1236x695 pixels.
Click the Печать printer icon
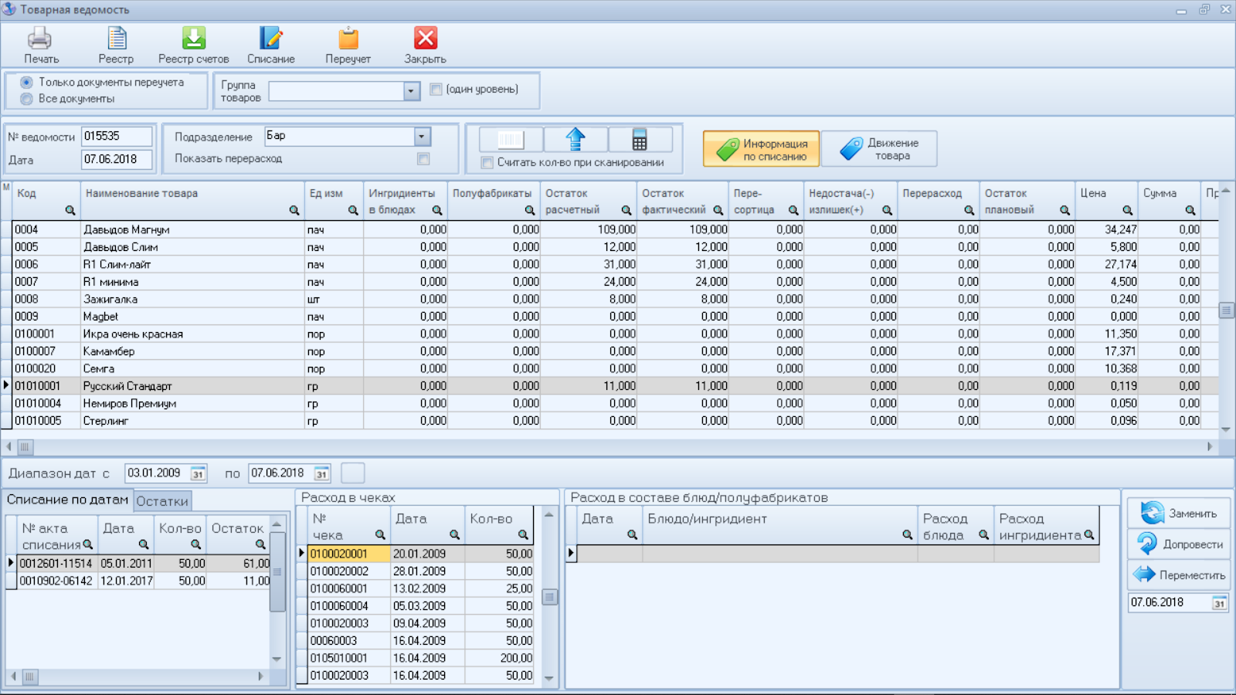click(40, 39)
